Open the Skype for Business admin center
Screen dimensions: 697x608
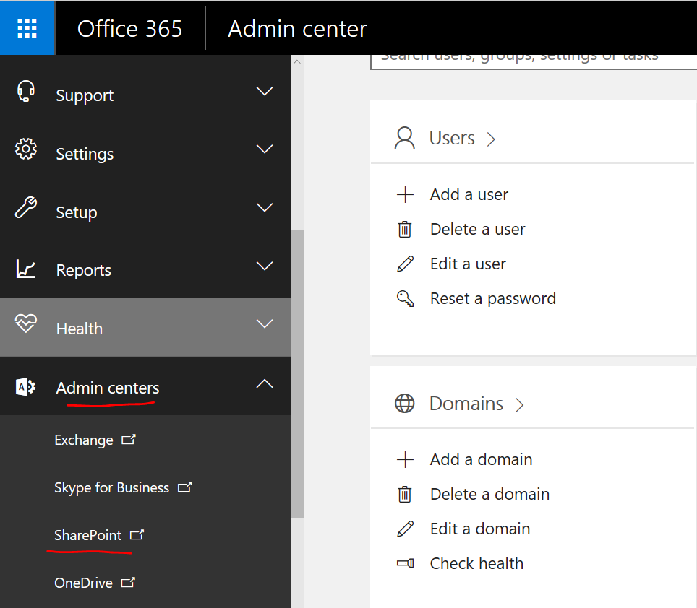[x=111, y=487]
